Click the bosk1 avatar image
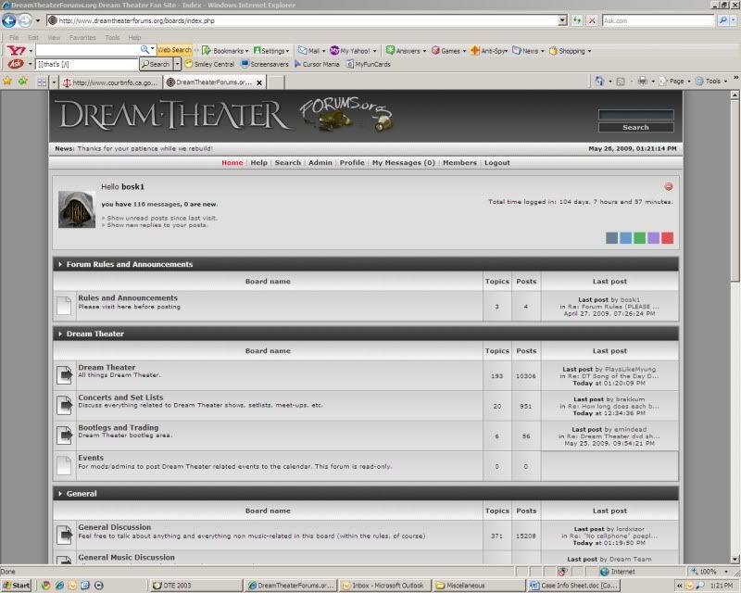The width and height of the screenshot is (741, 593). tap(77, 209)
